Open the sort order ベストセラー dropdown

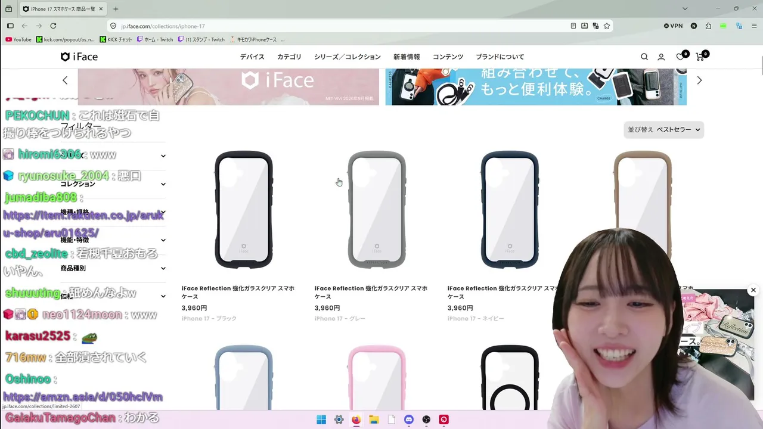(x=664, y=129)
